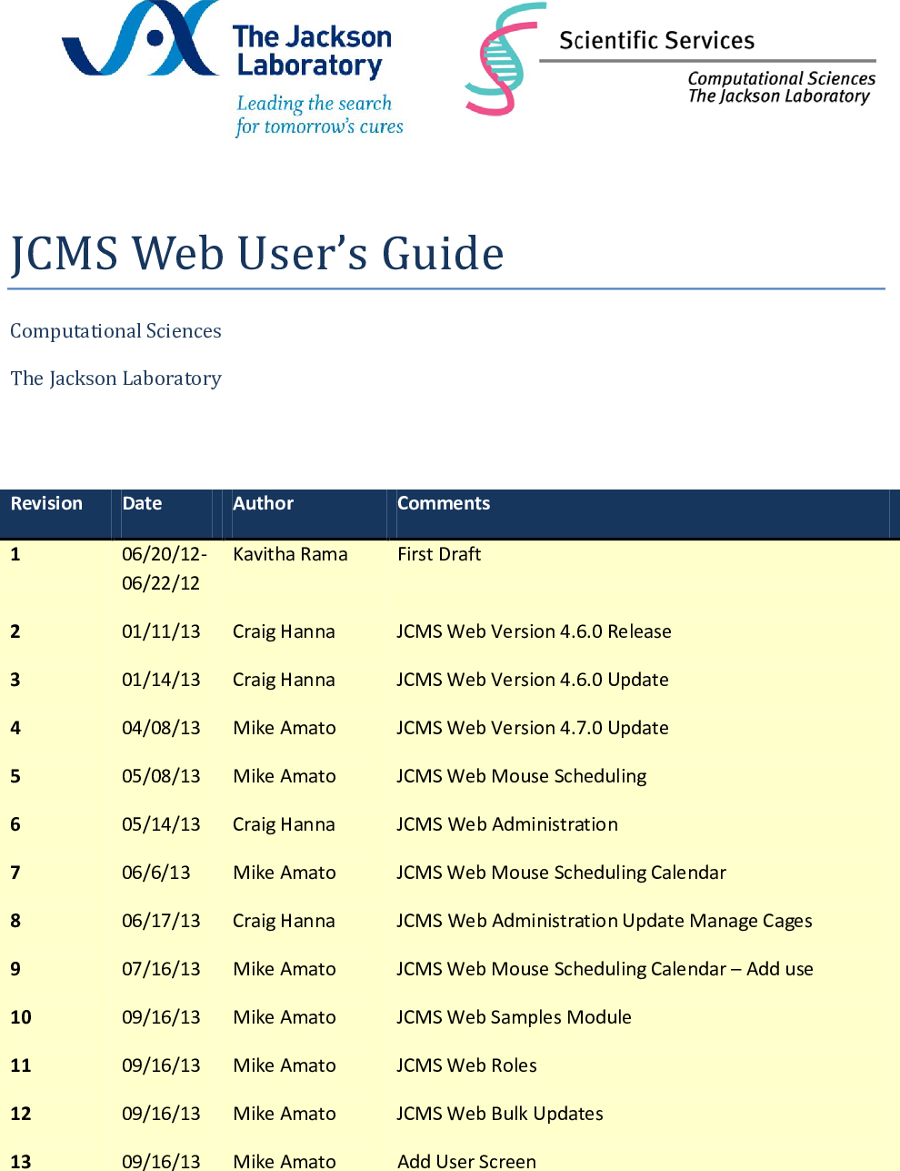900x1171 pixels.
Task: Select the JCMS Web Version 4.6.0 Release entry
Action: click(x=534, y=631)
